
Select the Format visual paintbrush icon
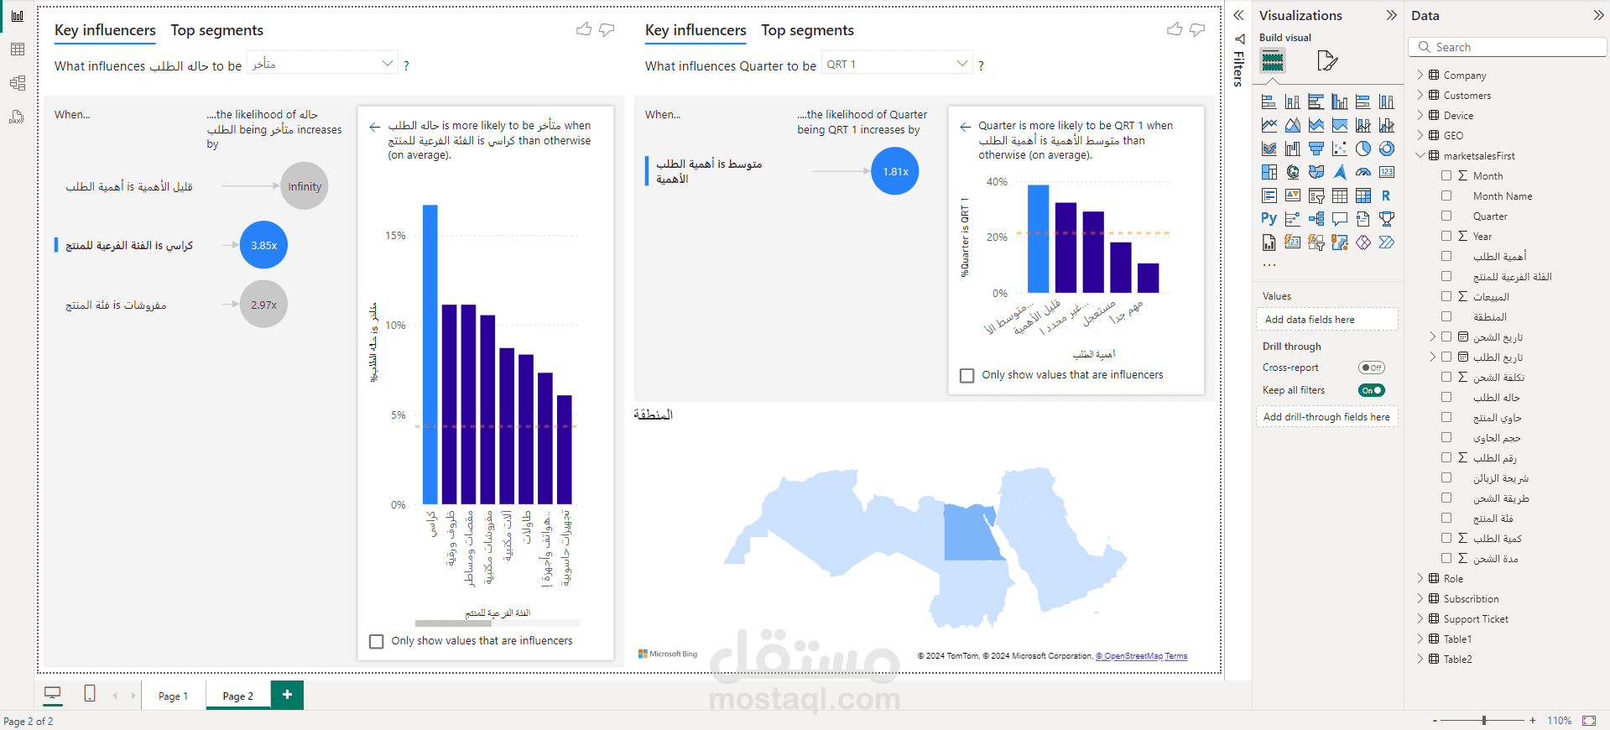1326,60
